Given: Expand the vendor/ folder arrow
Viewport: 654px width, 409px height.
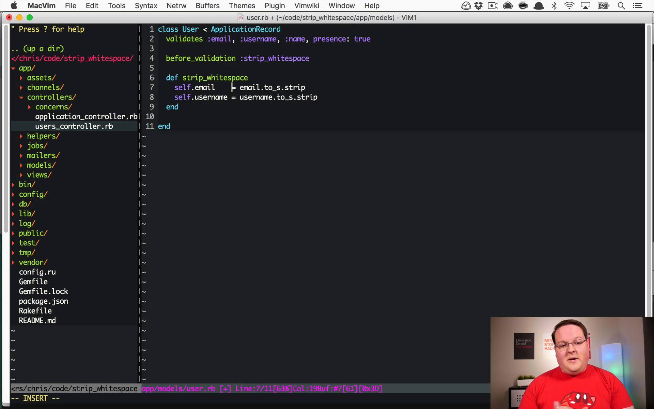Looking at the screenshot, I should (13, 262).
